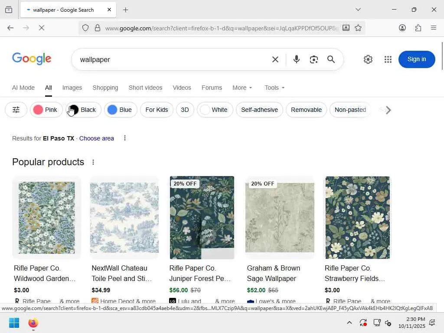Switch to AI Mode tab
The image size is (444, 333).
point(23,88)
